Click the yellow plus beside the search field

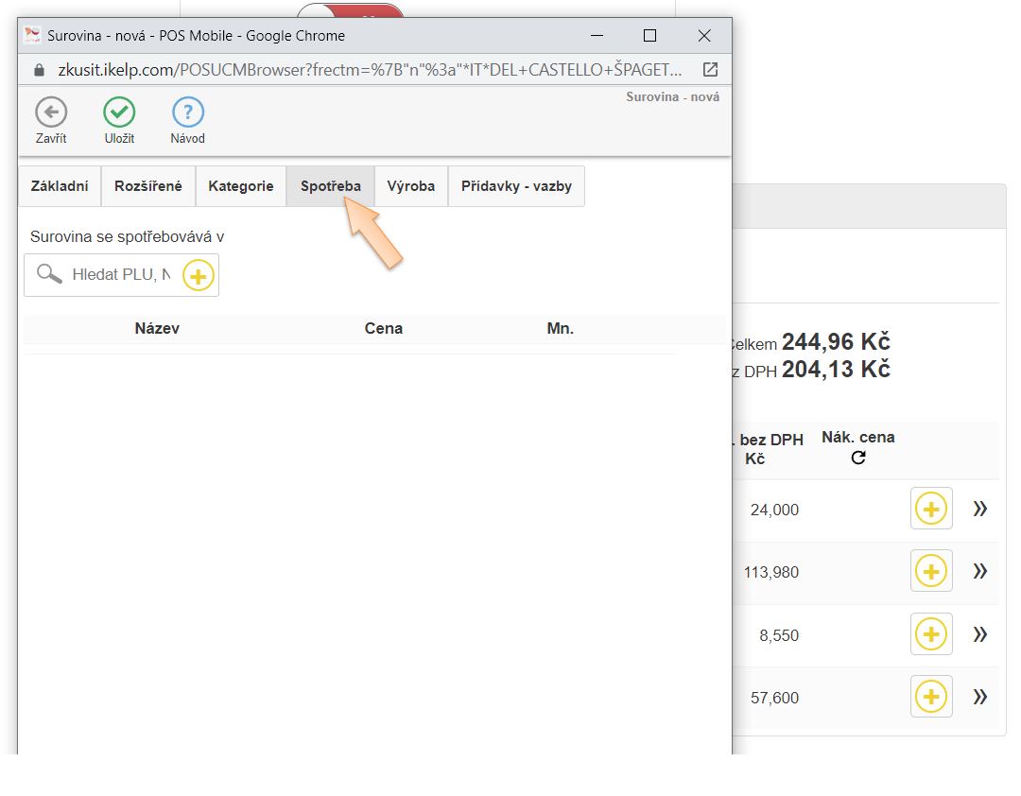pos(199,276)
